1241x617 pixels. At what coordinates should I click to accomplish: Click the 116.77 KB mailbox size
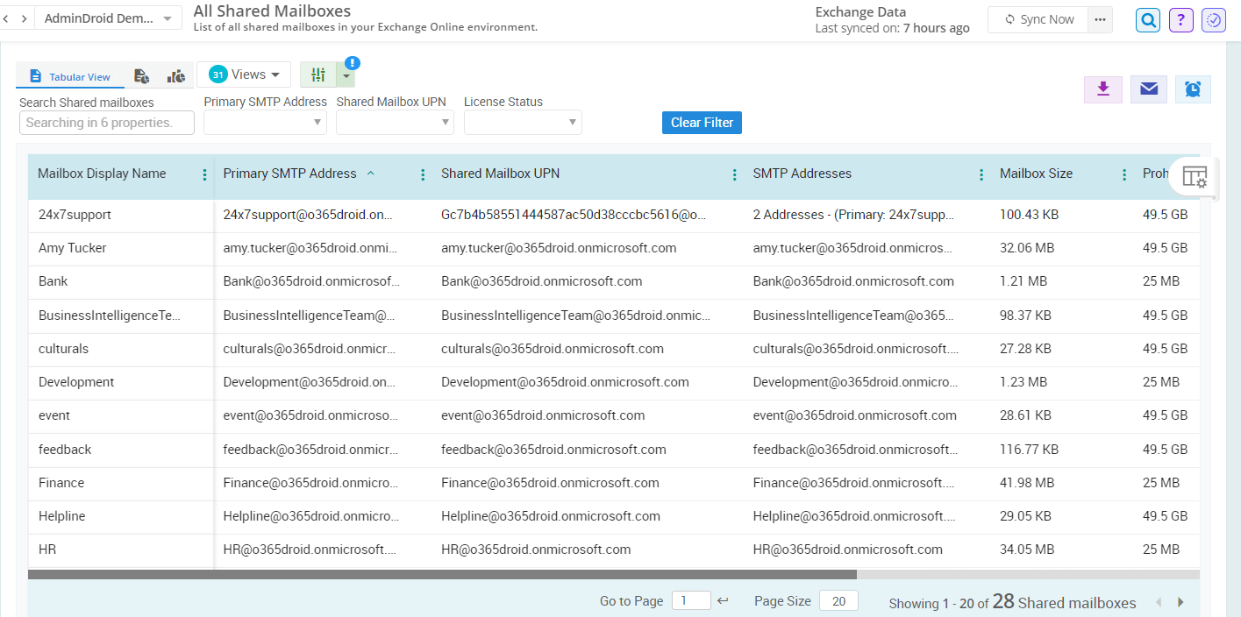1029,450
